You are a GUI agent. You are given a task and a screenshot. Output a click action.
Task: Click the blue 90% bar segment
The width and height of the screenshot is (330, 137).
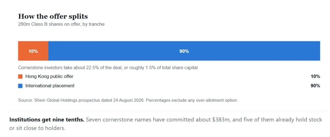pyautogui.click(x=184, y=51)
